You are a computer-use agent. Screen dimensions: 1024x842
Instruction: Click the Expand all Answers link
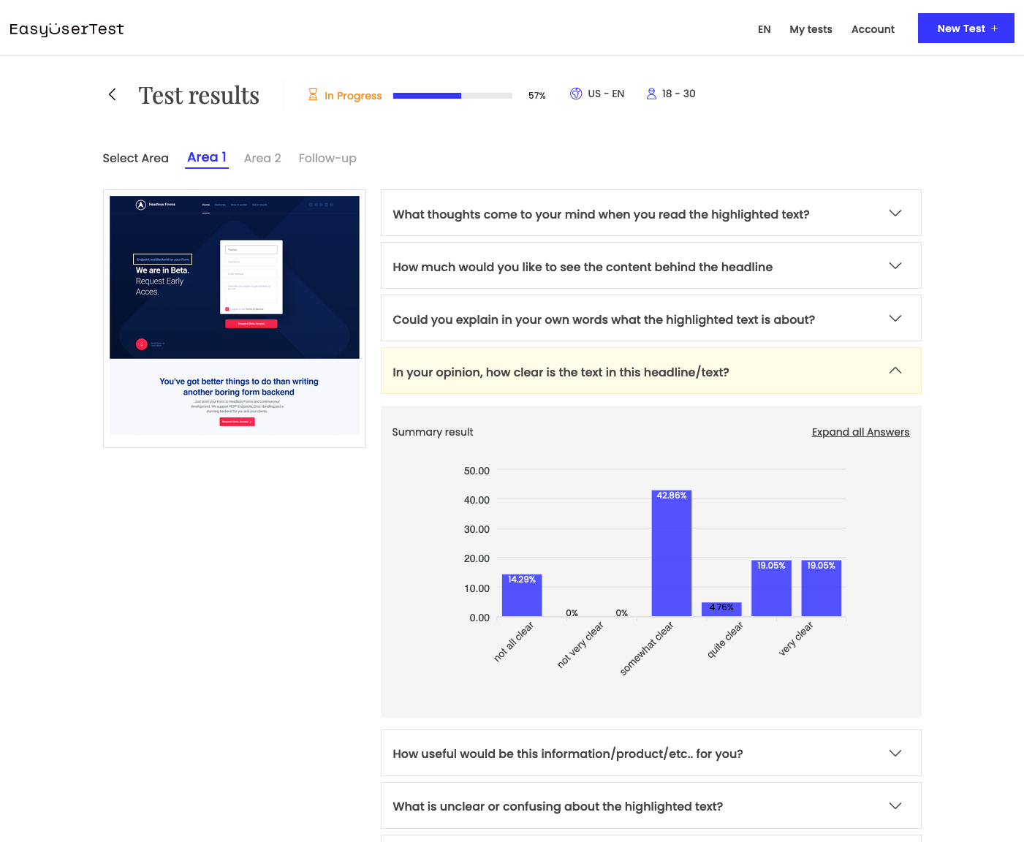(860, 432)
